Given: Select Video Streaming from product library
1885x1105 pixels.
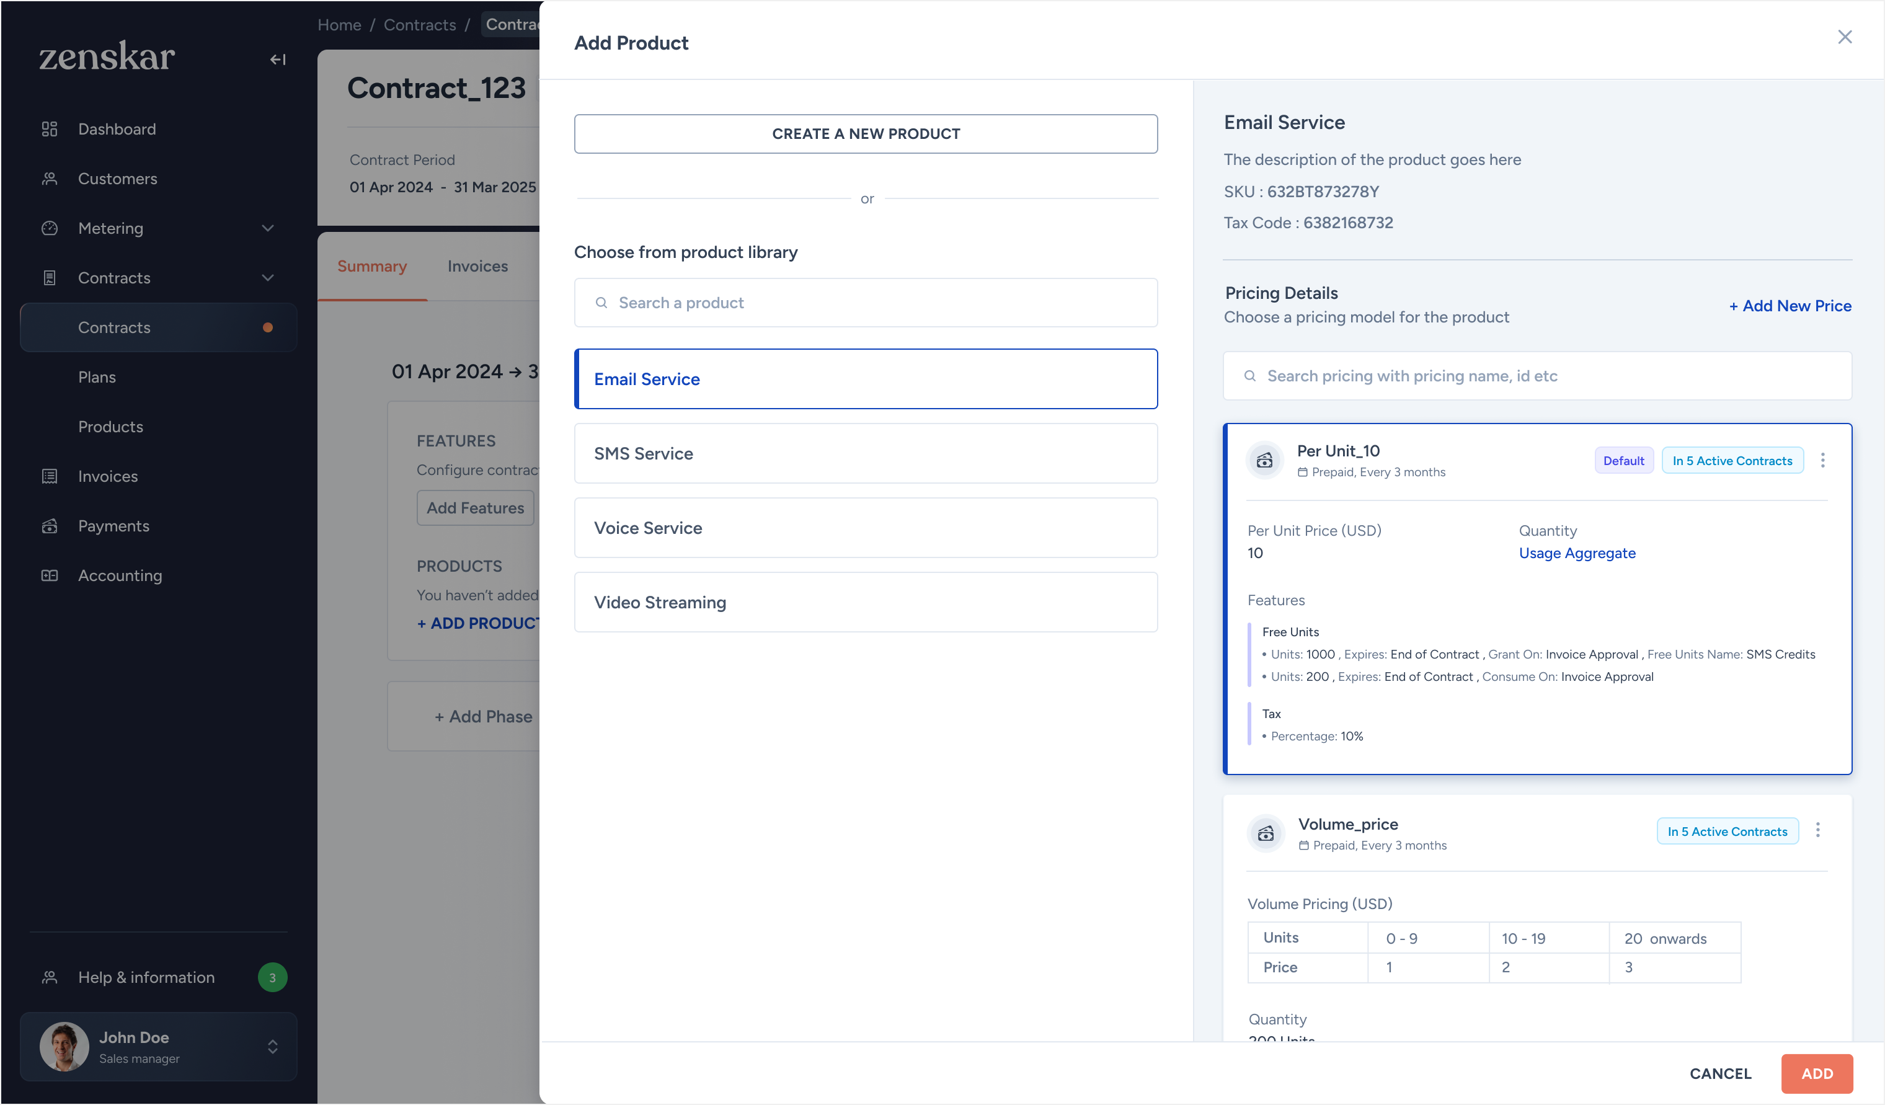Looking at the screenshot, I should 866,602.
